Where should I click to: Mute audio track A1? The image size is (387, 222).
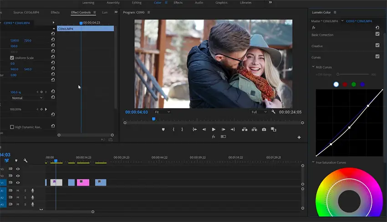tap(18, 191)
